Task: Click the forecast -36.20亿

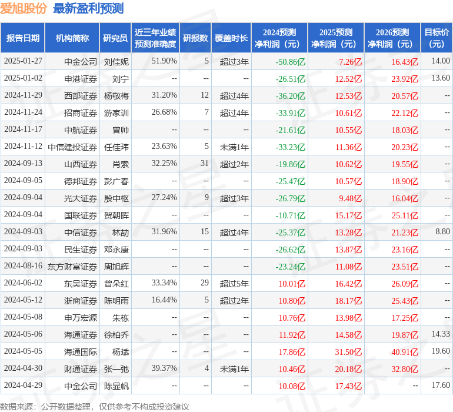Action: coord(291,96)
